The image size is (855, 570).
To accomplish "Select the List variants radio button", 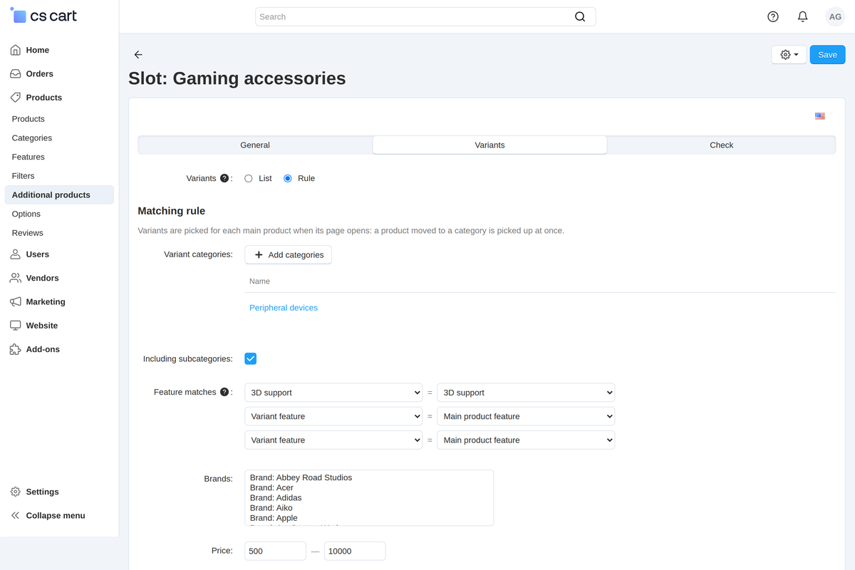I will [x=249, y=179].
